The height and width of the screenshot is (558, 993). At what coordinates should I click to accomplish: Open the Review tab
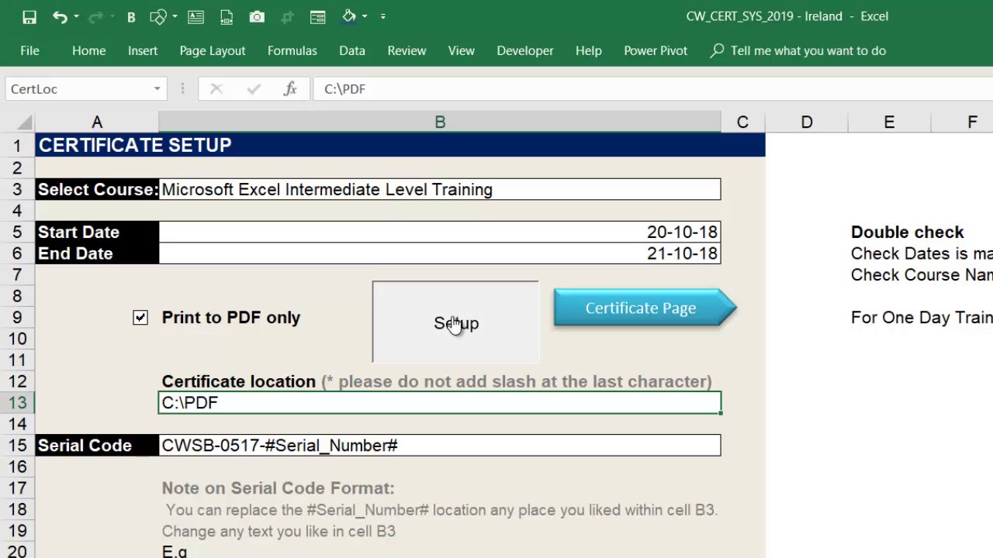[407, 50]
